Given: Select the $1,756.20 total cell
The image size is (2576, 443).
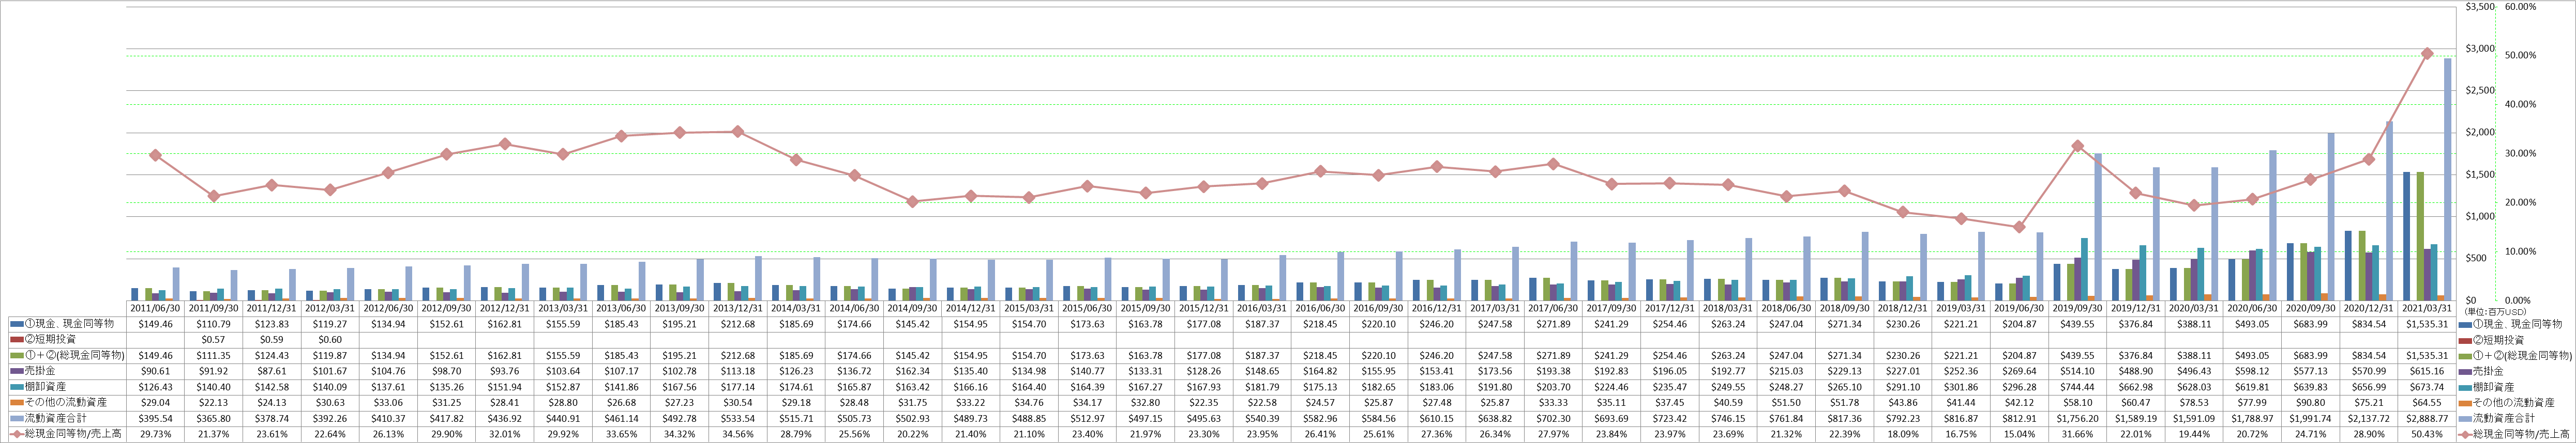Looking at the screenshot, I should point(2078,418).
